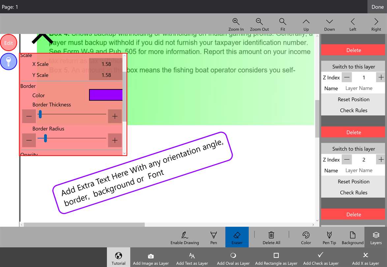Click Reset Position for Z Index 1 layer

click(353, 100)
